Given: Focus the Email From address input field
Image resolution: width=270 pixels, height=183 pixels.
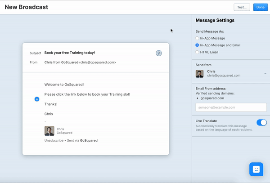Looking at the screenshot, I should [x=231, y=107].
